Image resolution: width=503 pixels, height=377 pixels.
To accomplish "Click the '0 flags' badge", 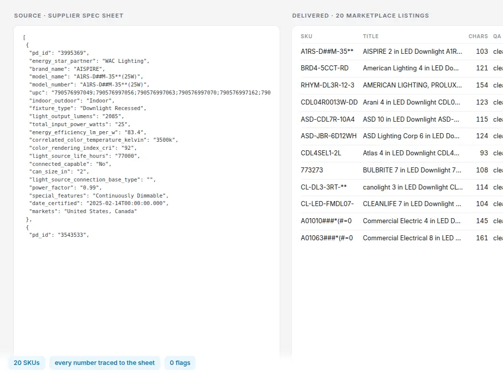I will [x=180, y=362].
